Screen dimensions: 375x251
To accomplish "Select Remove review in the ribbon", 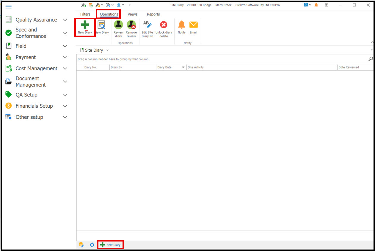I will click(131, 25).
